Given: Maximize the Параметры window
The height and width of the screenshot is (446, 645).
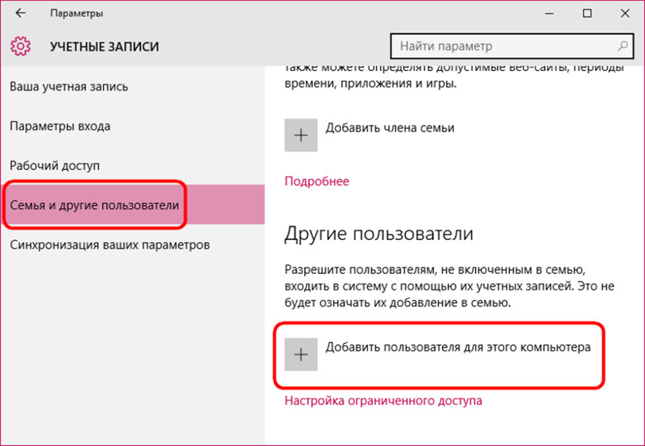Looking at the screenshot, I should [588, 13].
